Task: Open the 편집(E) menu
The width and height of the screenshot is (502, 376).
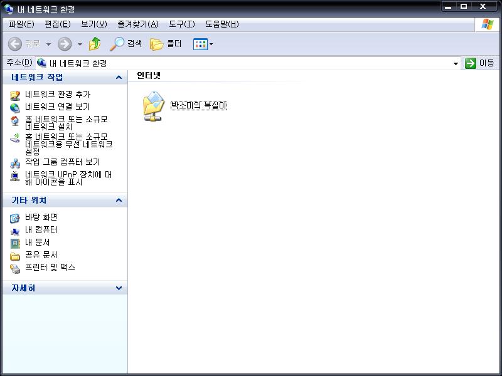Action: pos(57,24)
